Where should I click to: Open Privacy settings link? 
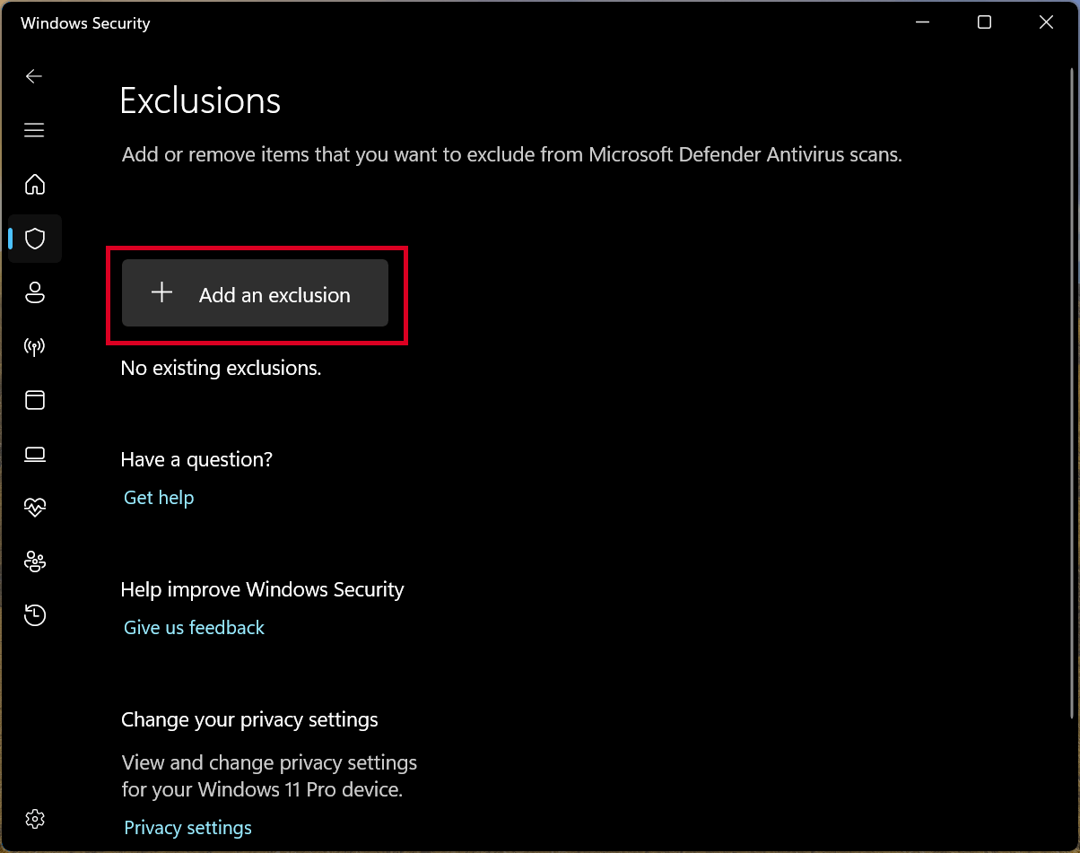point(187,827)
